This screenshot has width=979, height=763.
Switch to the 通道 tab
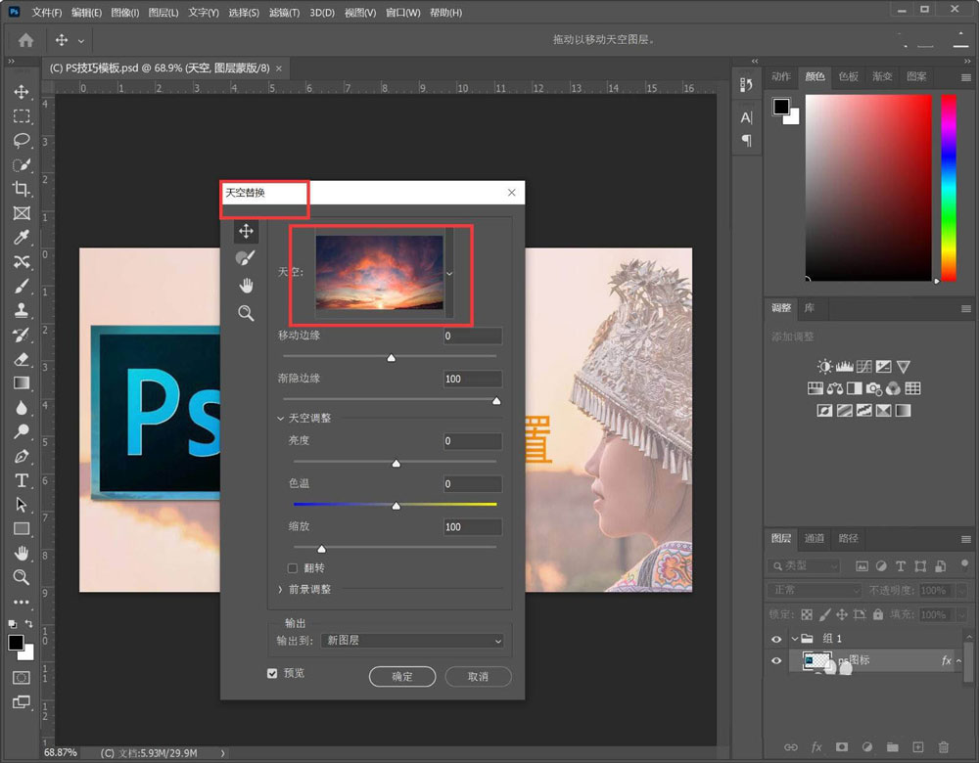(815, 538)
